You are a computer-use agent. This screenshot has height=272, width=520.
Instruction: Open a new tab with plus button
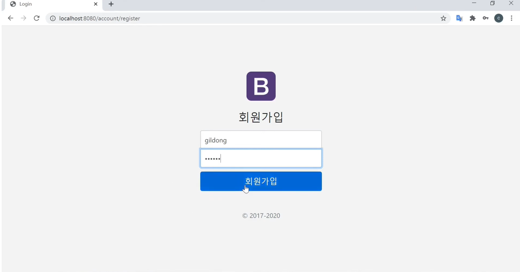(x=111, y=4)
